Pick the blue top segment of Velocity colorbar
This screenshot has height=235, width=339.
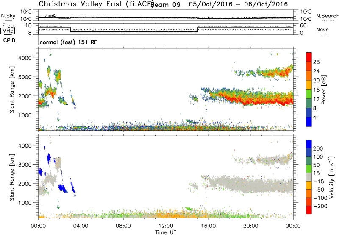(x=309, y=144)
